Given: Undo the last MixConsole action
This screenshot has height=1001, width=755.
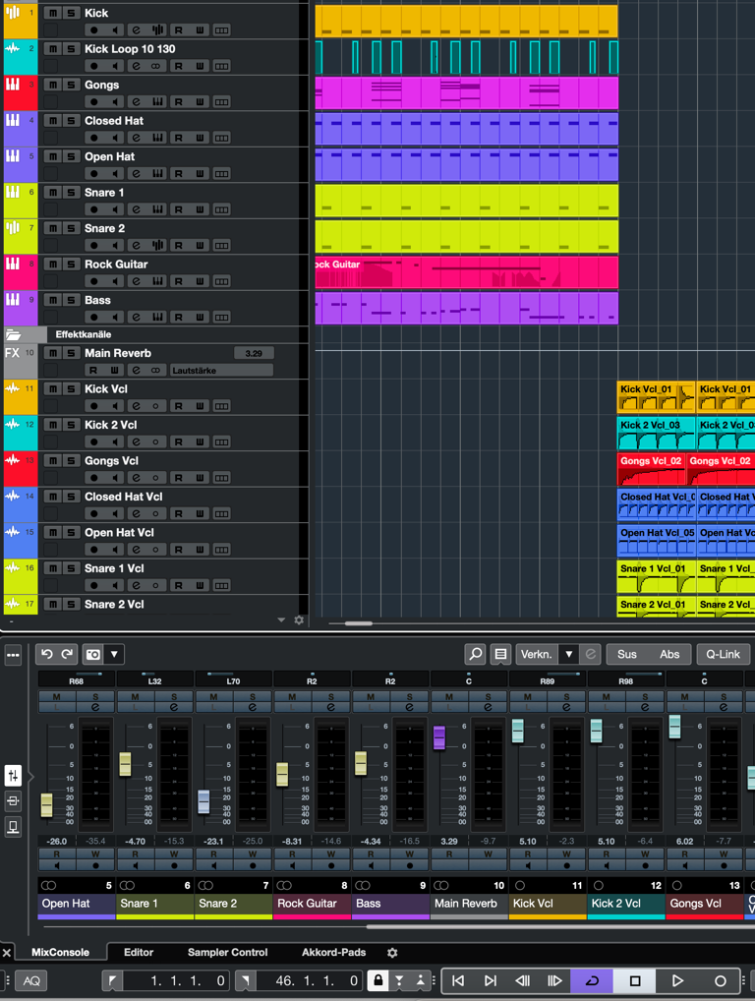Looking at the screenshot, I should [46, 654].
